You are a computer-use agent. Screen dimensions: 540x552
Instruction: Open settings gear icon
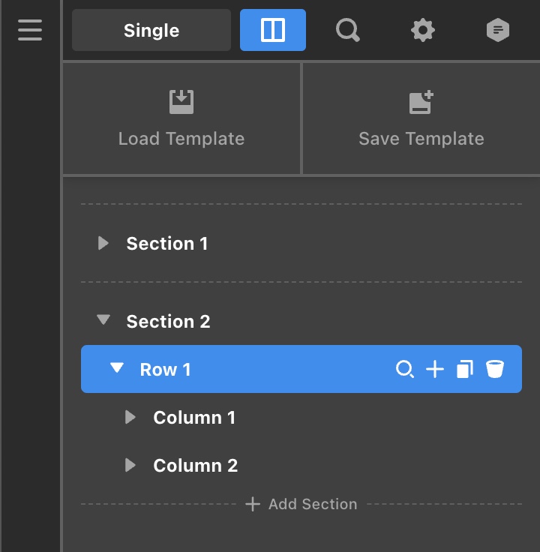(x=423, y=30)
